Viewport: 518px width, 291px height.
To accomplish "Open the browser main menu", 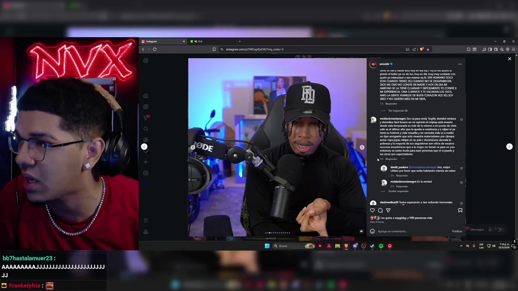I will 514,49.
